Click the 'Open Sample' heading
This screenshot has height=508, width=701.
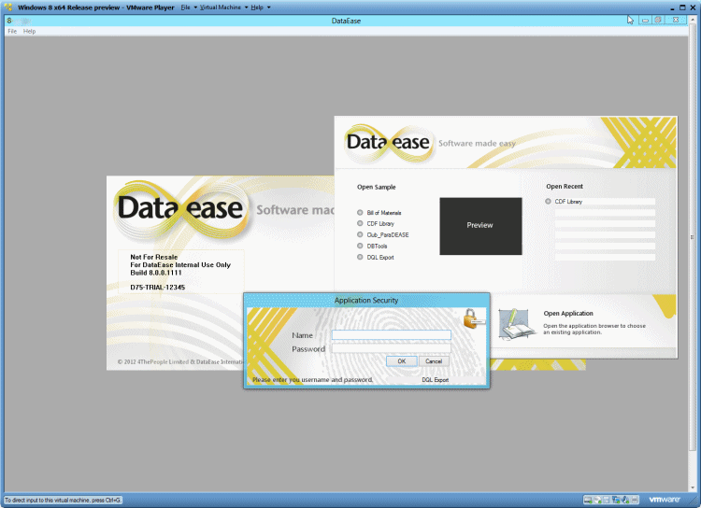pos(377,187)
